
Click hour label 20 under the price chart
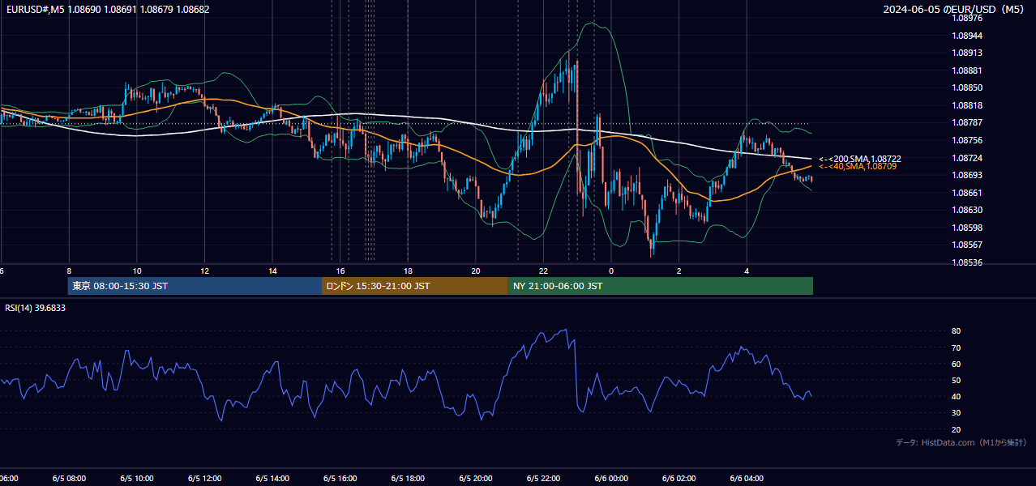[476, 271]
